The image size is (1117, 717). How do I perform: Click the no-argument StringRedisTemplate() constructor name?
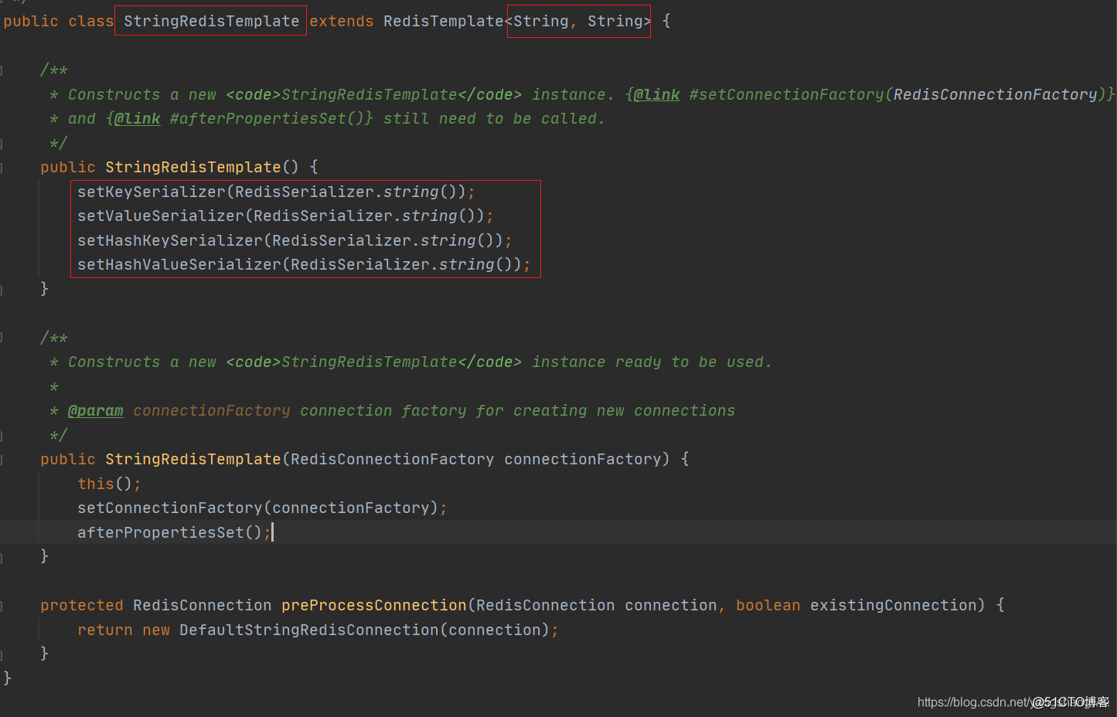193,167
